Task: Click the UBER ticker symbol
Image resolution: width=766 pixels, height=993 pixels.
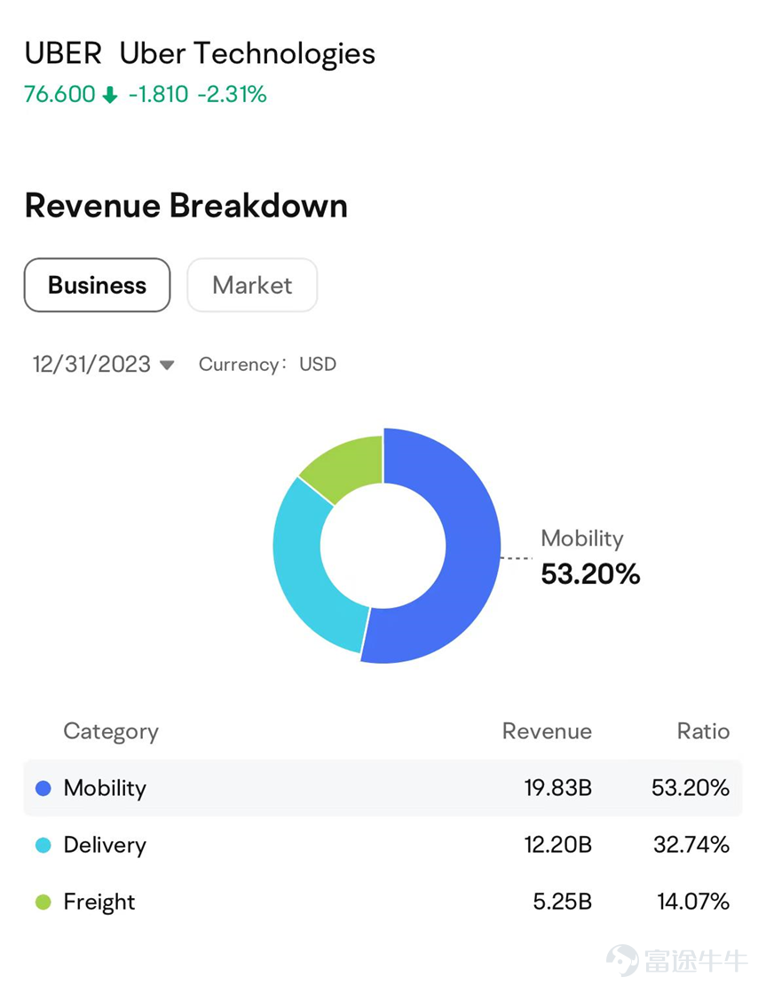Action: click(63, 53)
